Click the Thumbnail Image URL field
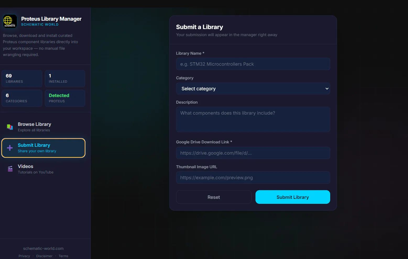408x259 pixels. (x=253, y=178)
